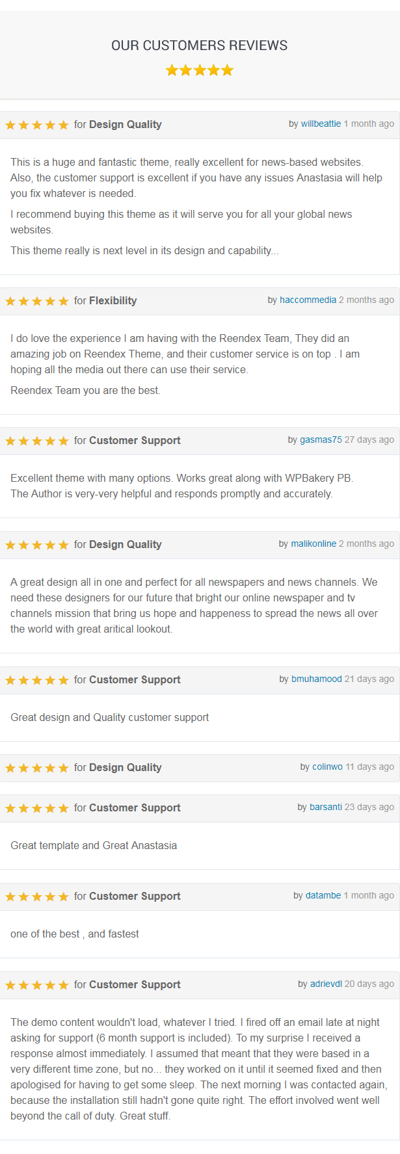400x1154 pixels.
Task: Open the willbeattie reviewer profile link
Action: (321, 124)
